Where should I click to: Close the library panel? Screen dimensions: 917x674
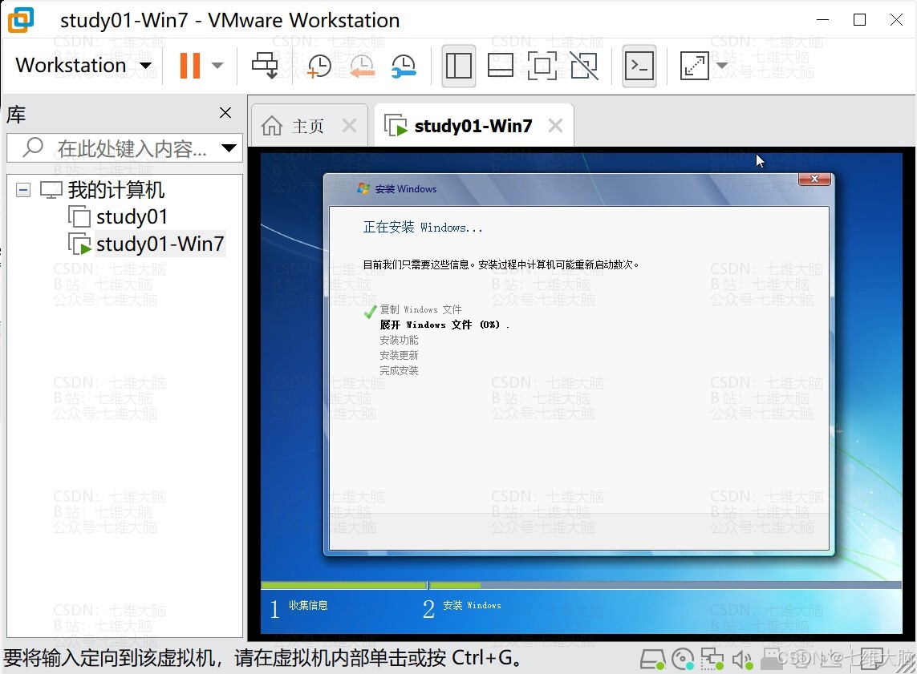point(225,113)
